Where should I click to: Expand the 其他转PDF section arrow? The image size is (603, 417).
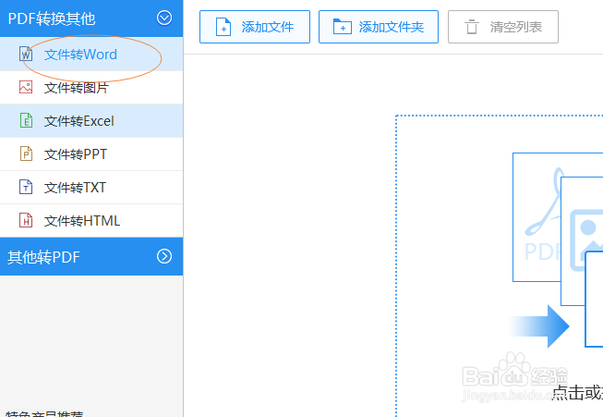[164, 256]
